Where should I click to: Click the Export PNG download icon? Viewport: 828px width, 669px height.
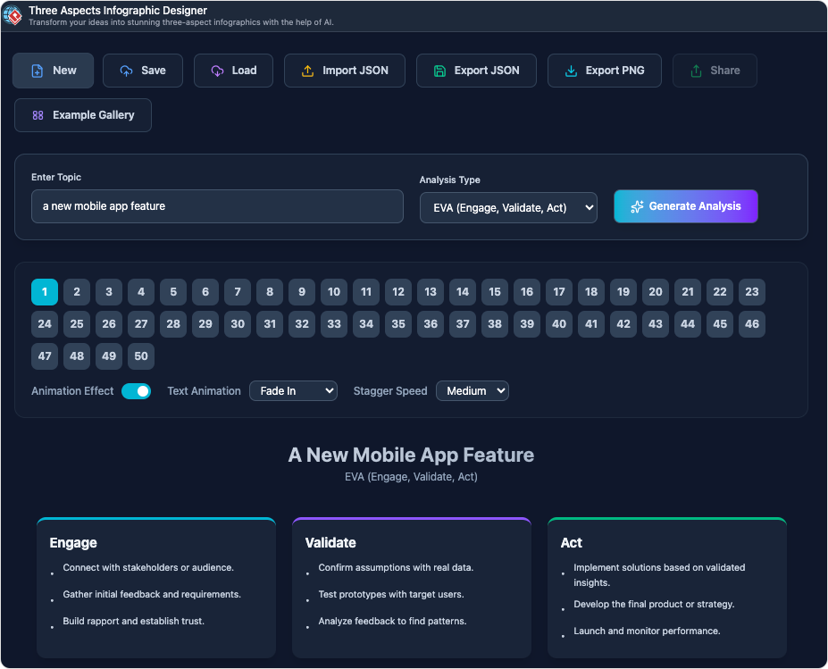(572, 71)
